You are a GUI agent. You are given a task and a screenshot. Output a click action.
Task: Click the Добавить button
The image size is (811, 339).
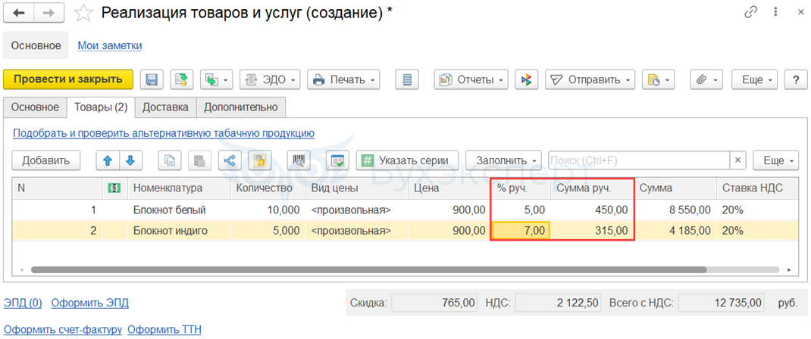(x=45, y=160)
